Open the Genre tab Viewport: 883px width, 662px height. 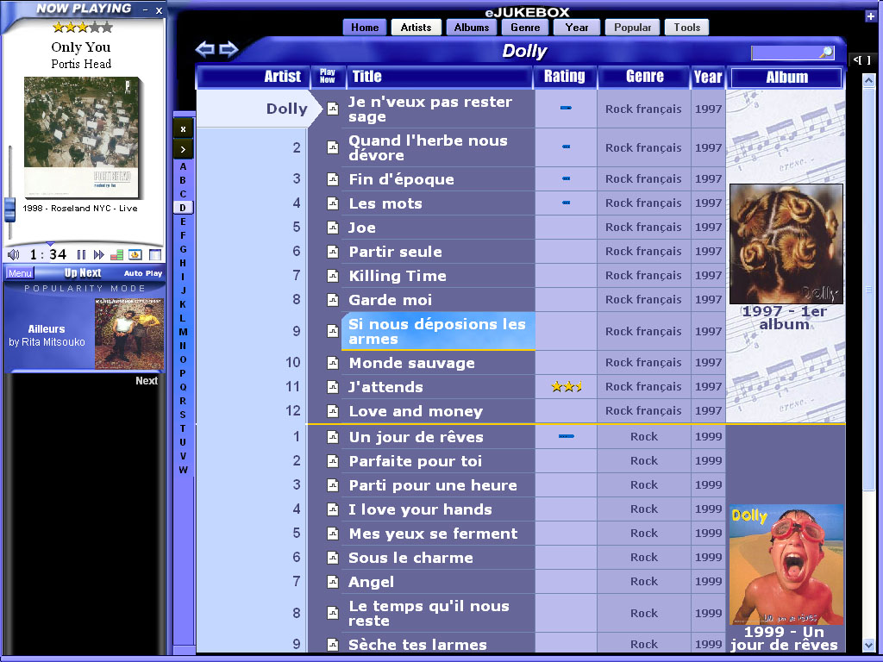(524, 28)
